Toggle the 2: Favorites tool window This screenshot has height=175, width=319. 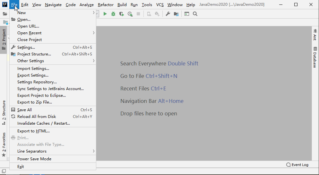(4, 145)
